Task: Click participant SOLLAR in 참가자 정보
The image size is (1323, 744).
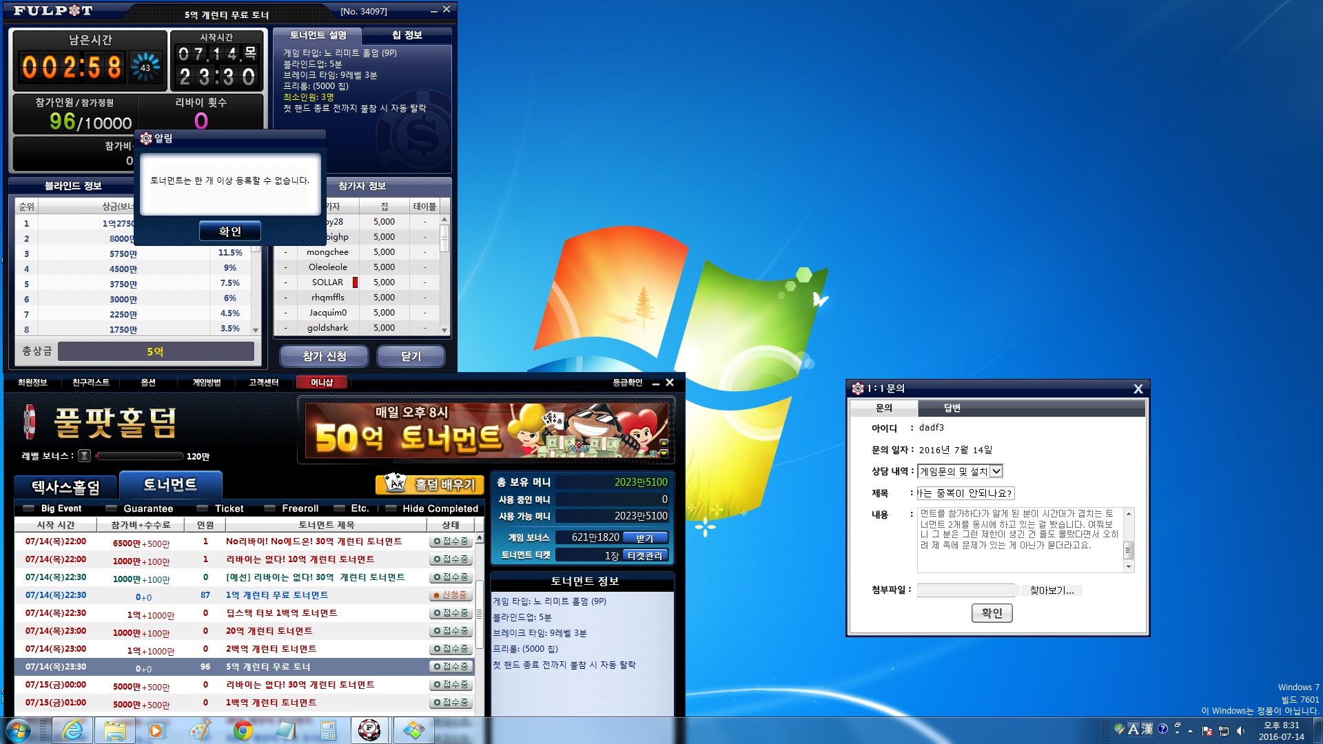Action: (327, 282)
